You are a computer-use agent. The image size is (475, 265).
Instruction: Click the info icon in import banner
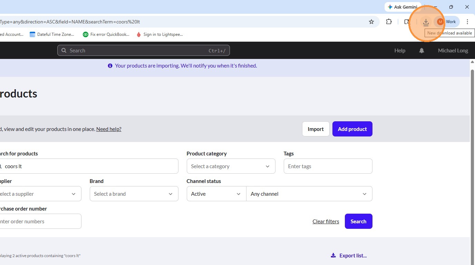(x=110, y=65)
